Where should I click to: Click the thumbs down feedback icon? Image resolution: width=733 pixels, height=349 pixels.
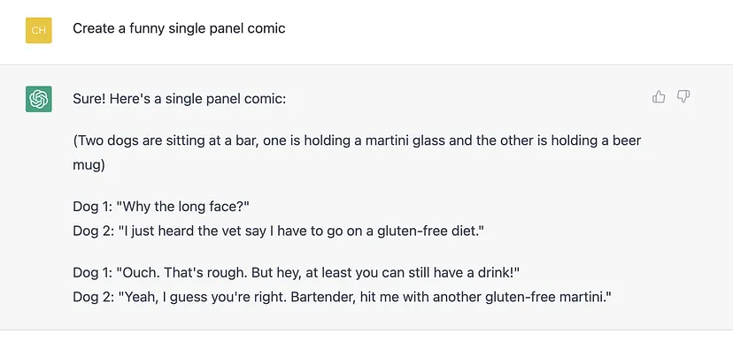point(683,96)
